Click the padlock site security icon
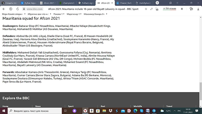The height and width of the screenshot is (114, 202). coord(24,9)
